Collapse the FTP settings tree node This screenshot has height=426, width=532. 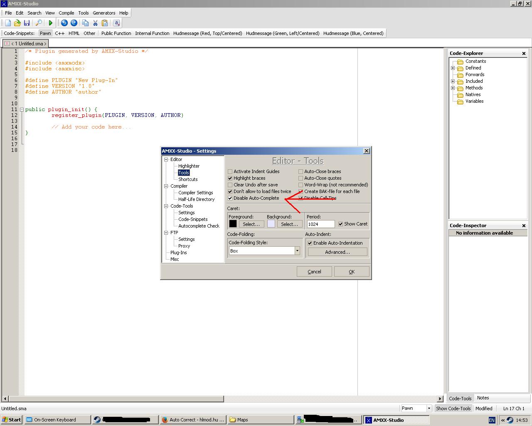166,233
